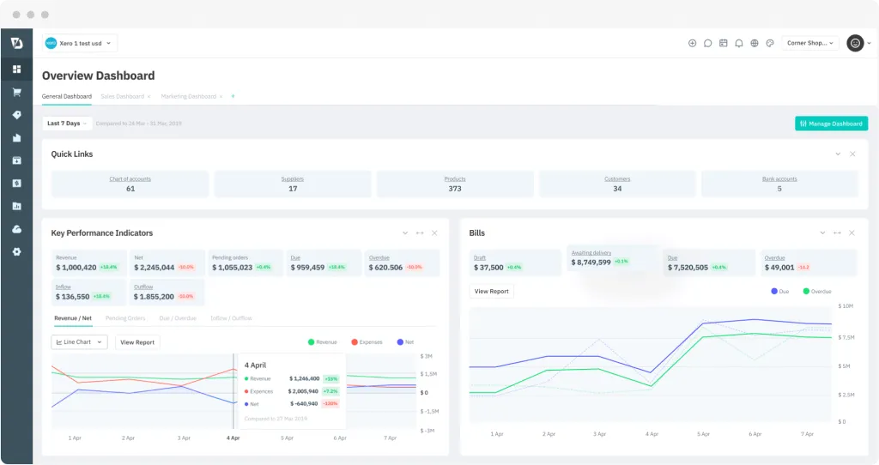The height and width of the screenshot is (465, 879).
Task: Click the Manage Dashboard button
Action: [x=831, y=124]
